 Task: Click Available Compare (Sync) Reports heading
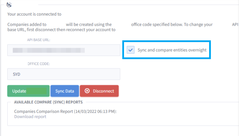click(x=48, y=102)
